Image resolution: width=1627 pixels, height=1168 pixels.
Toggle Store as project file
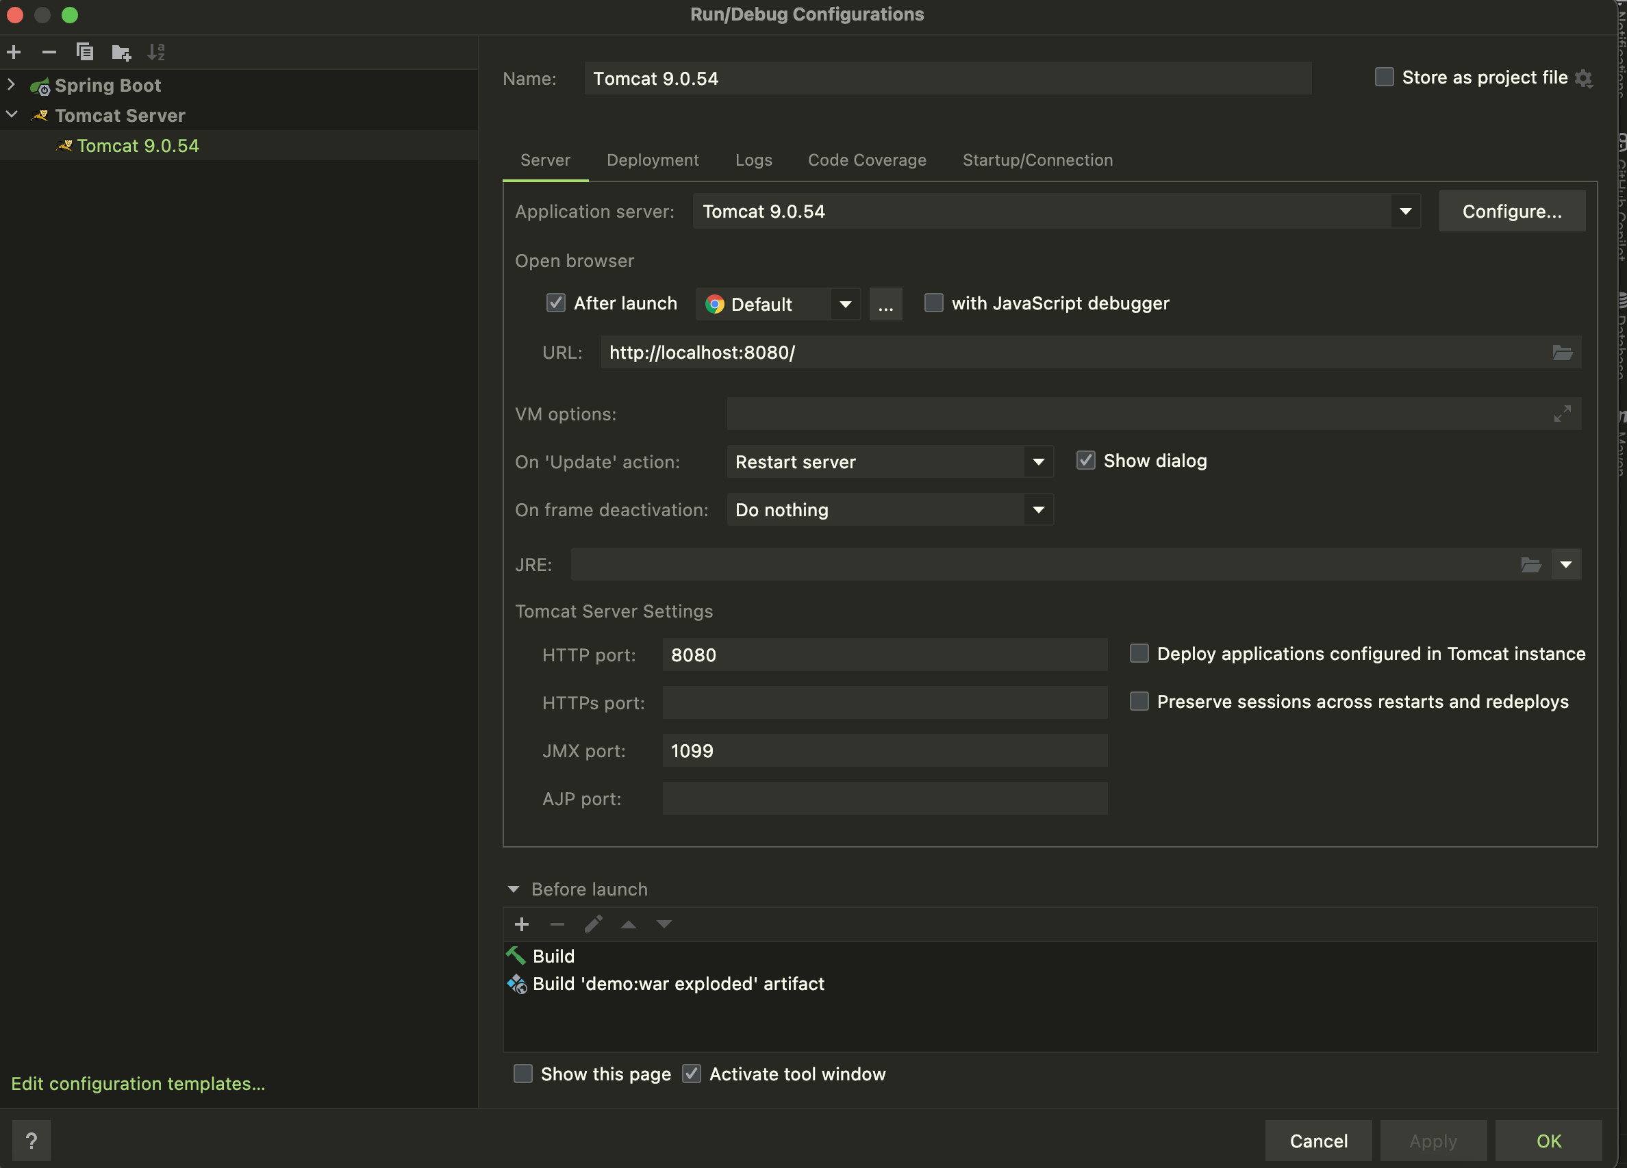pos(1384,77)
